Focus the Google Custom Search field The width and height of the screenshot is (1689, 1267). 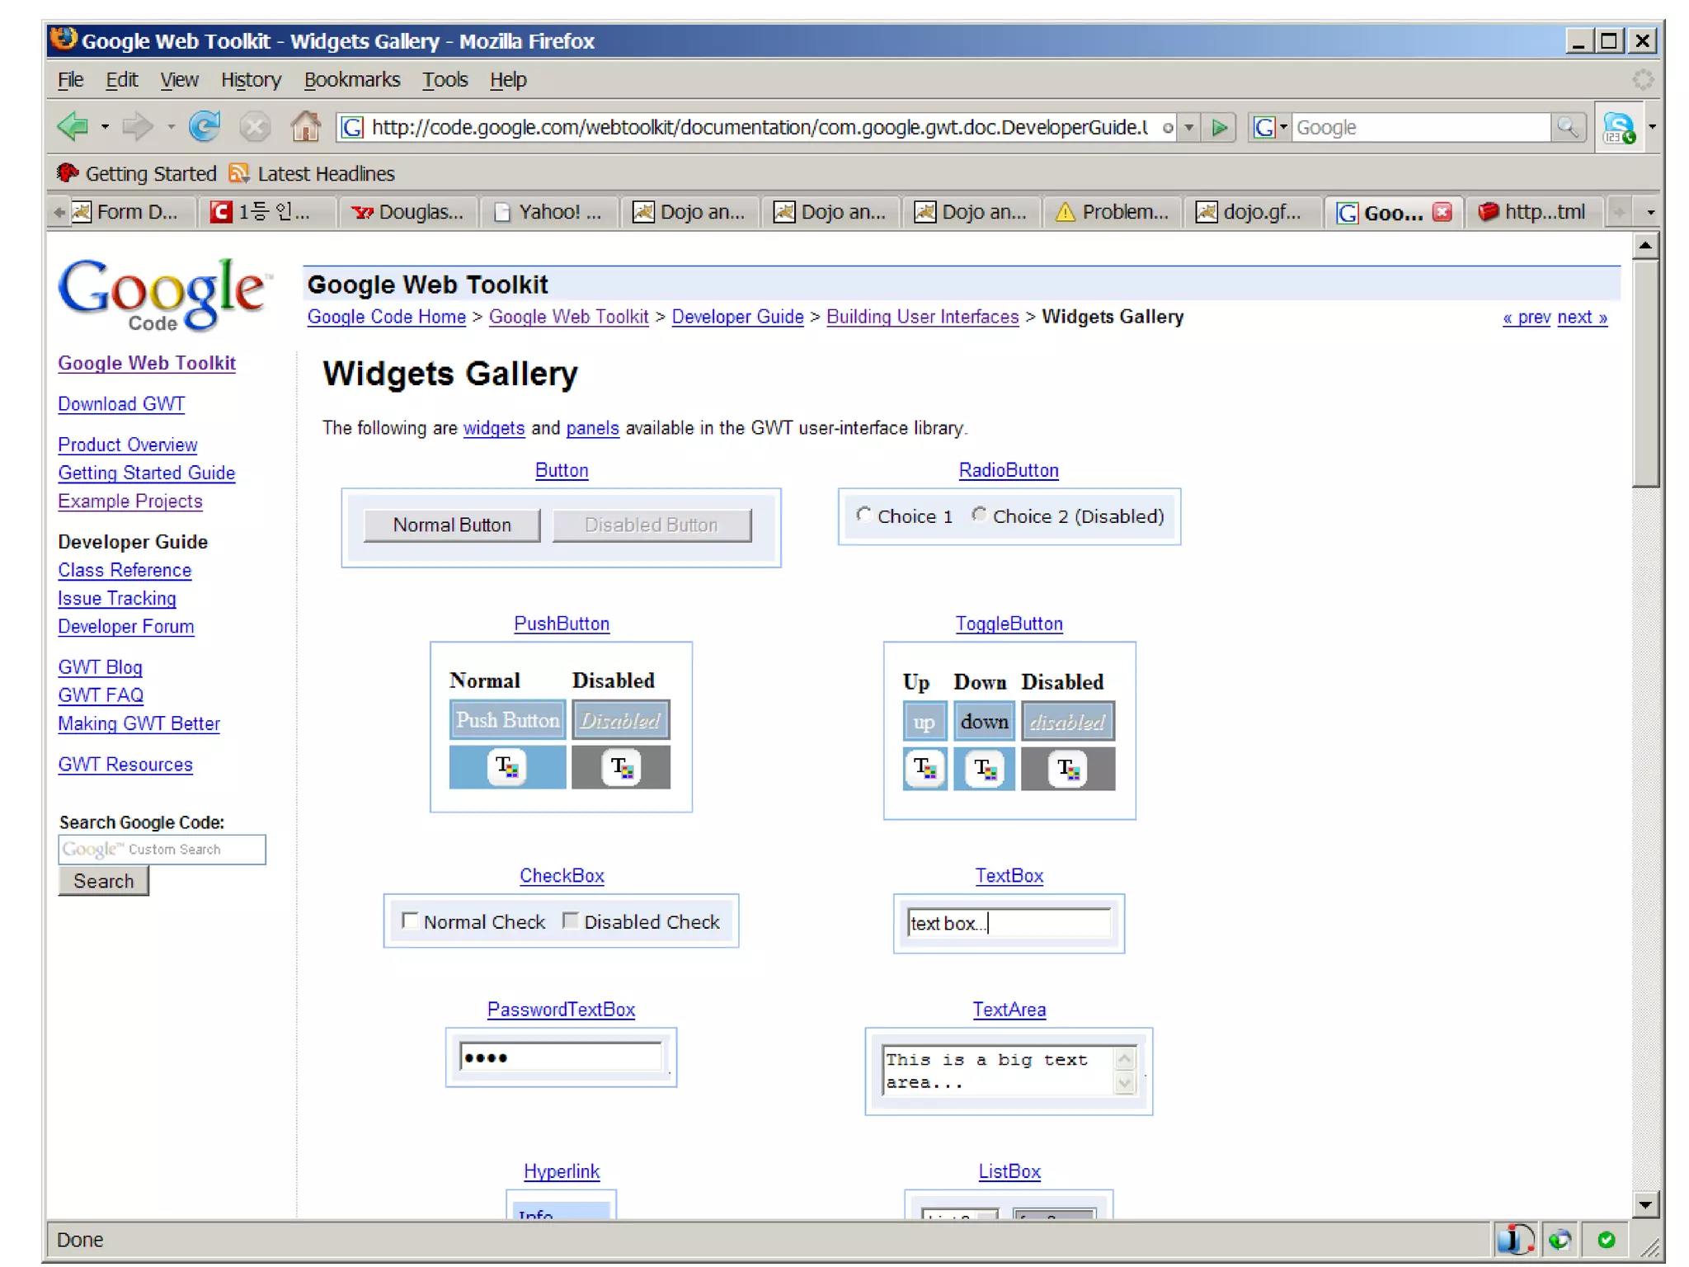pos(162,849)
